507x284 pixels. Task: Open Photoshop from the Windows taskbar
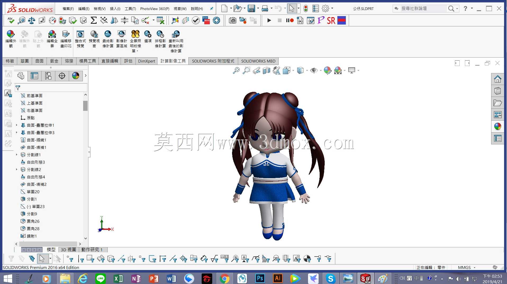pyautogui.click(x=260, y=278)
